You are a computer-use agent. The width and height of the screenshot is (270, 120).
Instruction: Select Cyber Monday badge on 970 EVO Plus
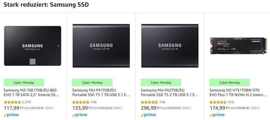click(230, 82)
